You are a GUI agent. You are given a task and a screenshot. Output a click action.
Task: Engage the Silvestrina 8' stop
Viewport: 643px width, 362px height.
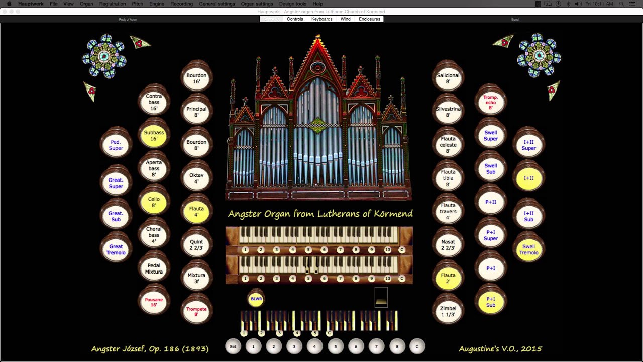point(448,111)
